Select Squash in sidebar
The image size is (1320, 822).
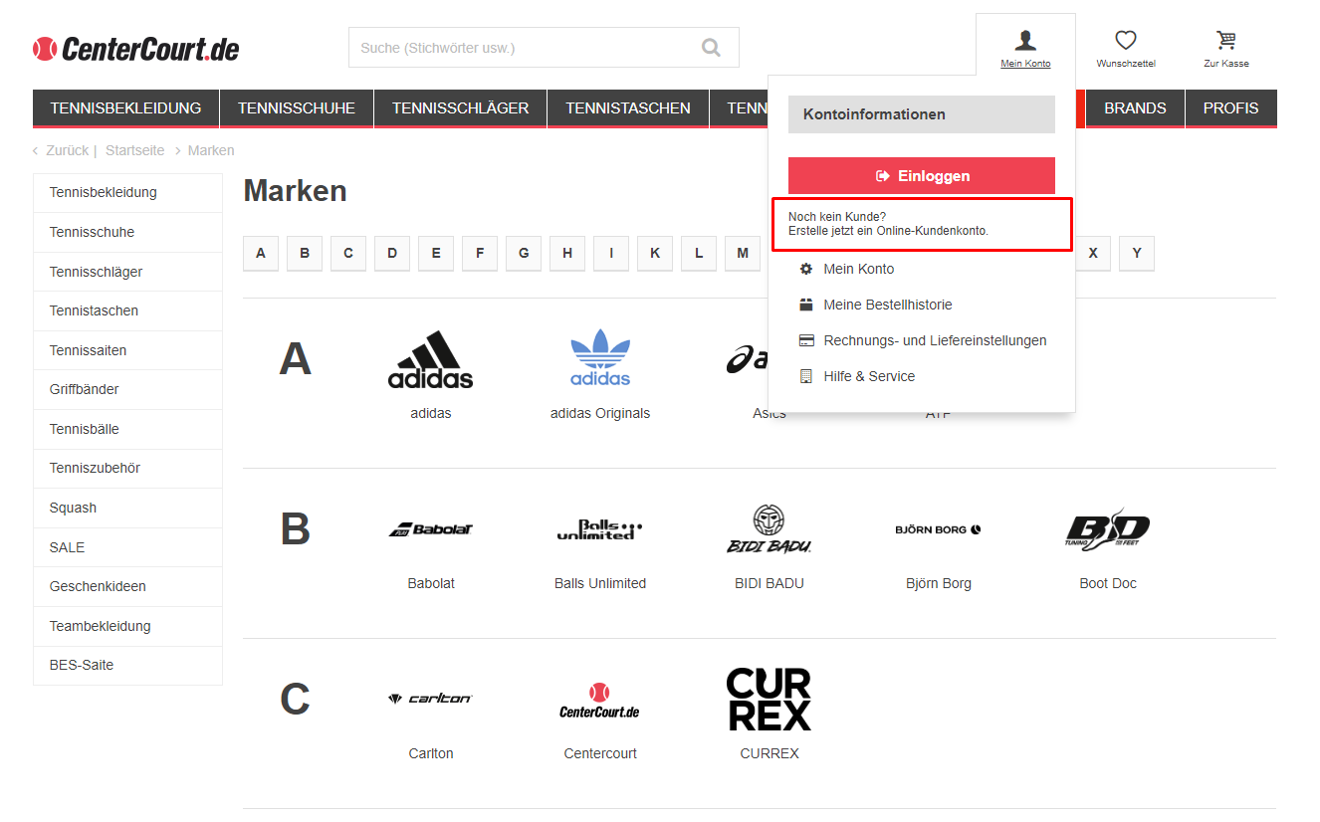coord(127,508)
